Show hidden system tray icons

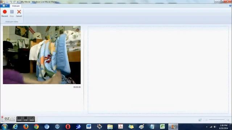pos(207,127)
